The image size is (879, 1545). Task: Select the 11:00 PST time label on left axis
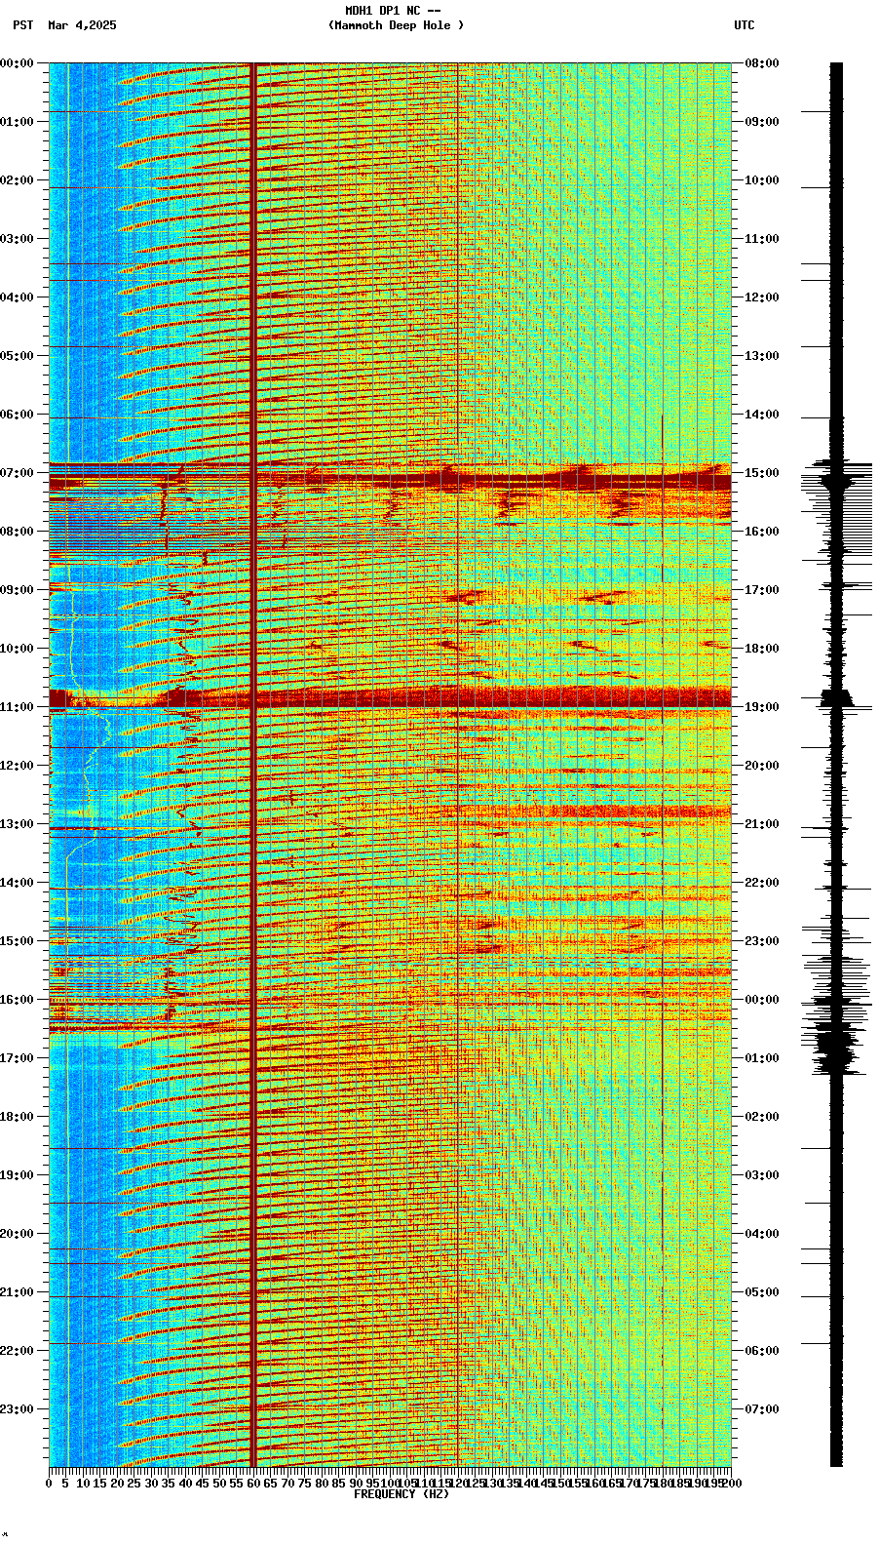click(17, 707)
